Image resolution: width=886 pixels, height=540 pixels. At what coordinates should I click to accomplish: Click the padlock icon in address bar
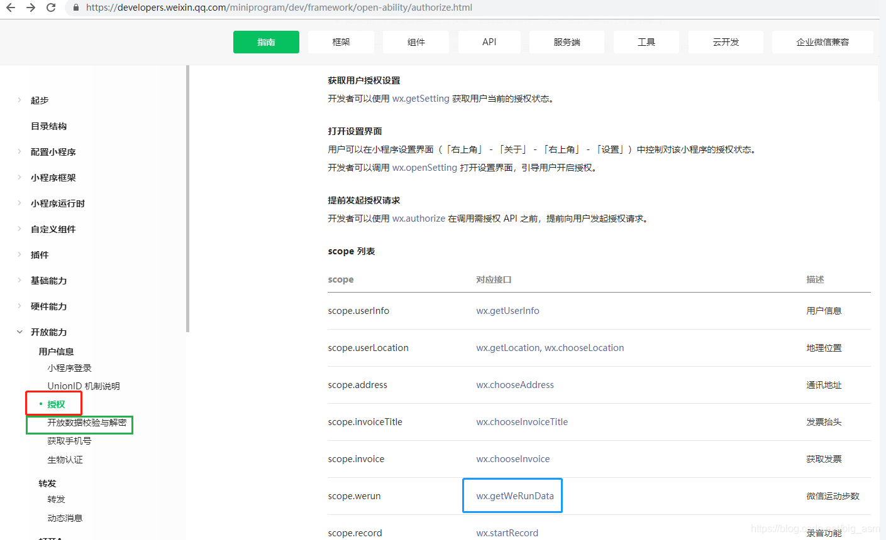[77, 8]
